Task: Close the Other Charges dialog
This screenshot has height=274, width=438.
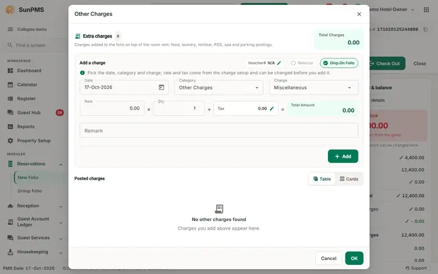Action: coord(359,14)
